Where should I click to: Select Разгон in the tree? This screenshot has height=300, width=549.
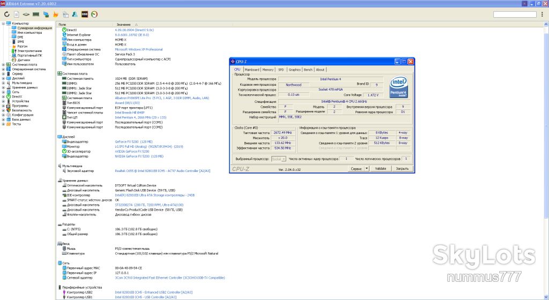click(22, 46)
